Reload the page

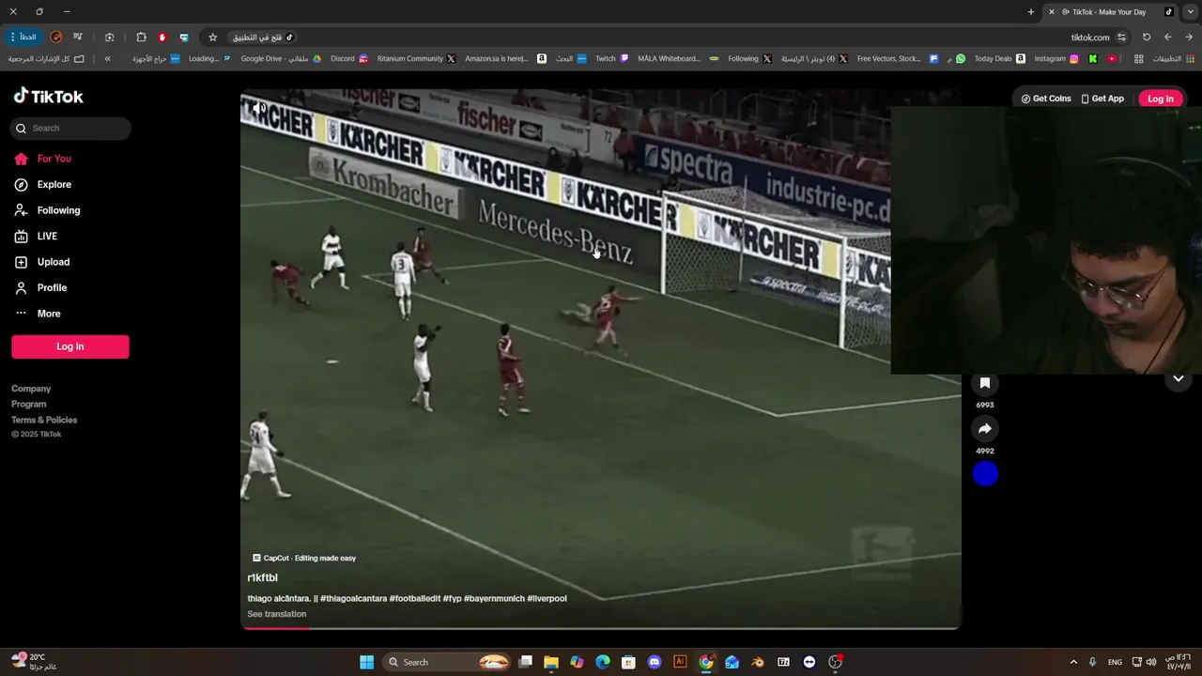(1147, 38)
